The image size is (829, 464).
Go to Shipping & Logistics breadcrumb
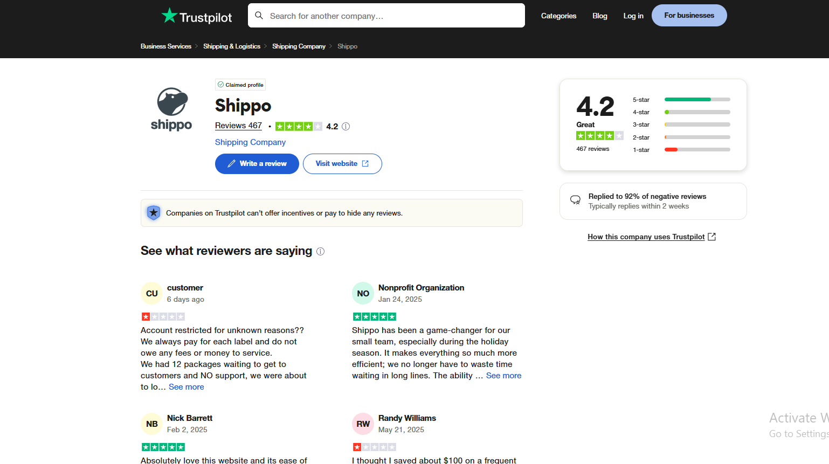click(x=232, y=46)
